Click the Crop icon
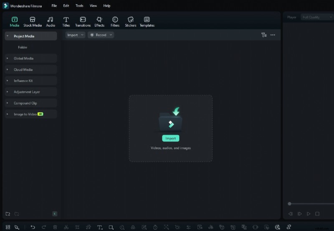Viewport: 334px width, 231px height. (77, 227)
